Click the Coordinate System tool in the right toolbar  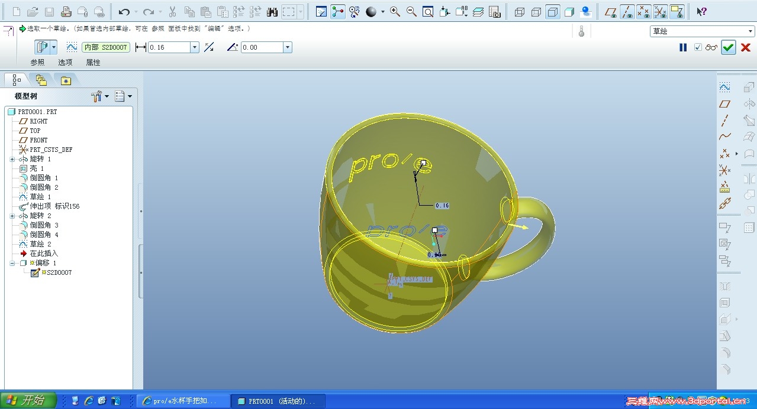(x=724, y=171)
